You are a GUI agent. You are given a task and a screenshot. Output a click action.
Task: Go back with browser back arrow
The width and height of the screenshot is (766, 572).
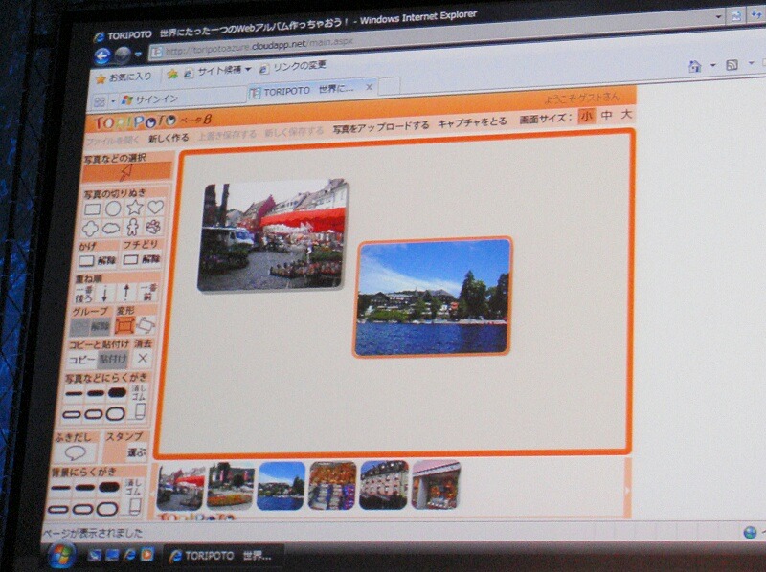(102, 56)
